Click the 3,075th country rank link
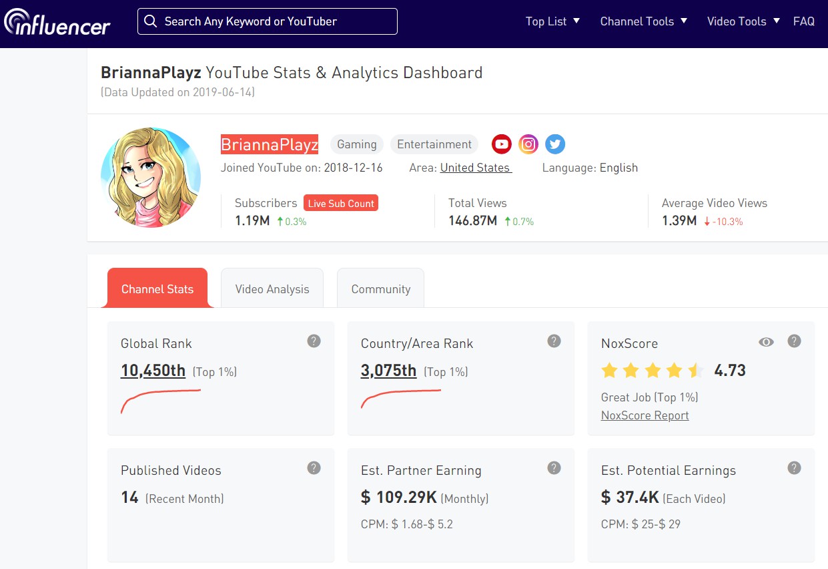The width and height of the screenshot is (828, 569). (388, 371)
